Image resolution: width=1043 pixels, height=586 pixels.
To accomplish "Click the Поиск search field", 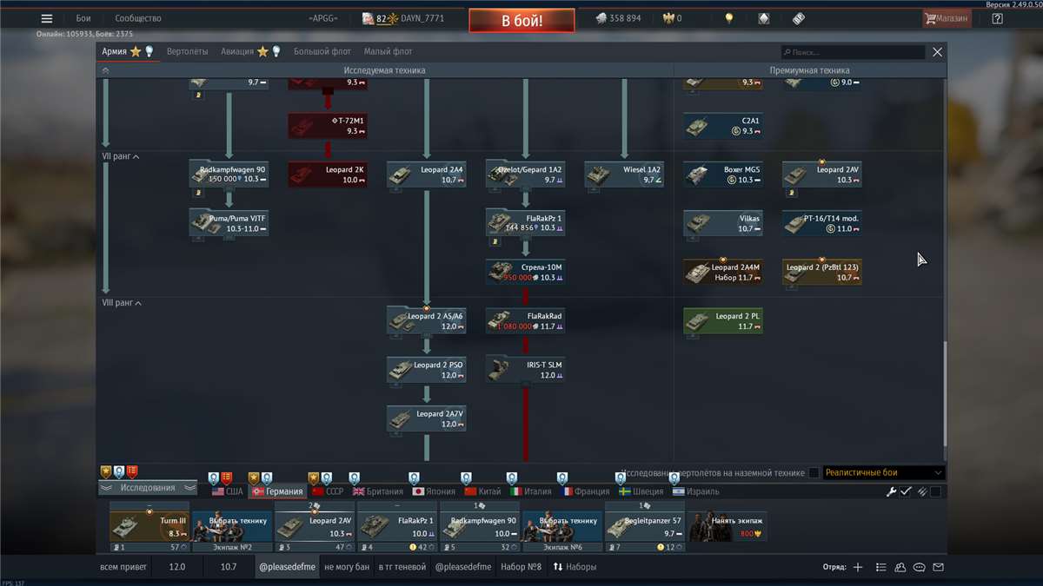I will click(x=852, y=52).
